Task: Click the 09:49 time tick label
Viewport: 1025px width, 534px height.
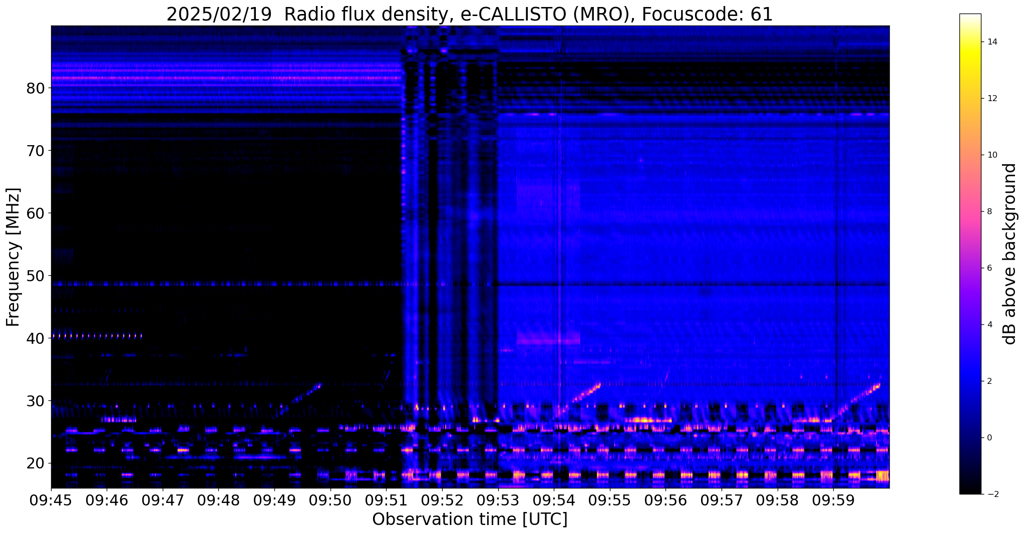Action: coord(274,500)
